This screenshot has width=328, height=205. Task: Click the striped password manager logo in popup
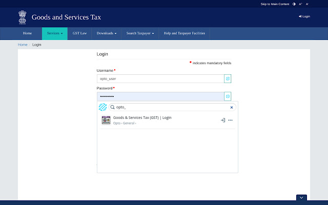[x=102, y=107]
